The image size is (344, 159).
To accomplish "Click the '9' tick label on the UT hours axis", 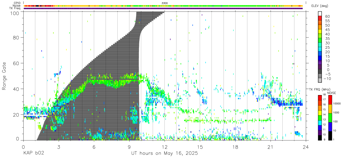I will click(129, 147).
